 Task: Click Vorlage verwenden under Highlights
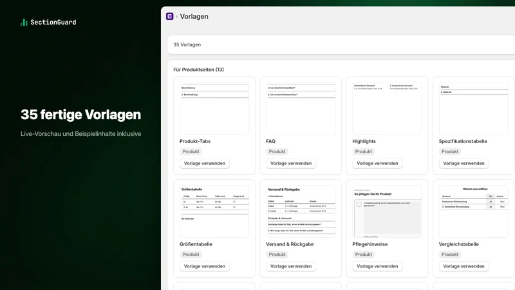377,163
